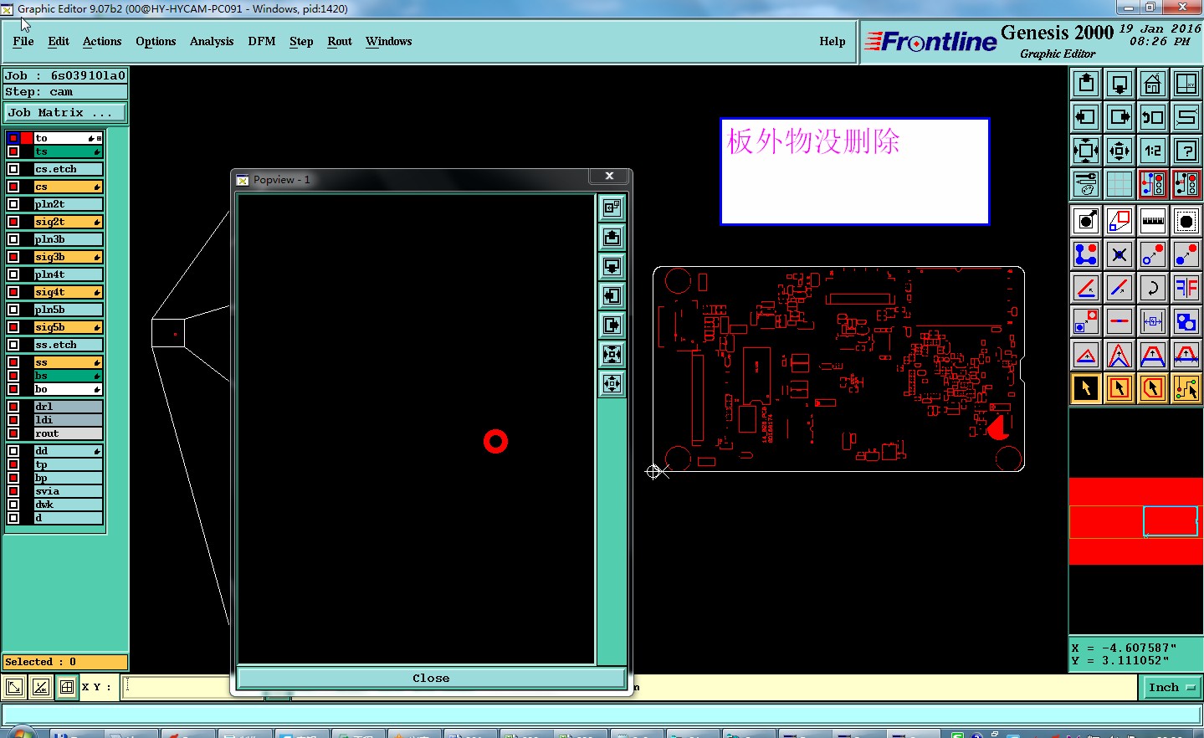Image resolution: width=1204 pixels, height=738 pixels.
Task: Click the curved rotate arrow icon
Action: point(1153,288)
